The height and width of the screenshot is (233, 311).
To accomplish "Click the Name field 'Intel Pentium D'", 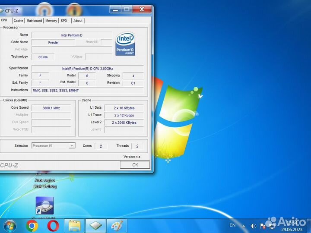I will [72, 35].
